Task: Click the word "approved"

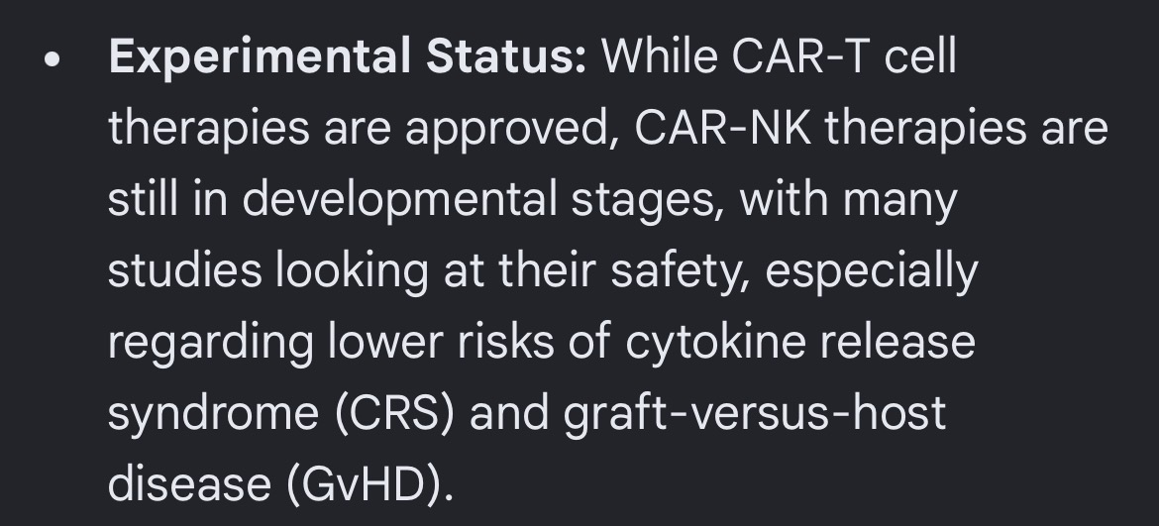Action: pyautogui.click(x=496, y=130)
